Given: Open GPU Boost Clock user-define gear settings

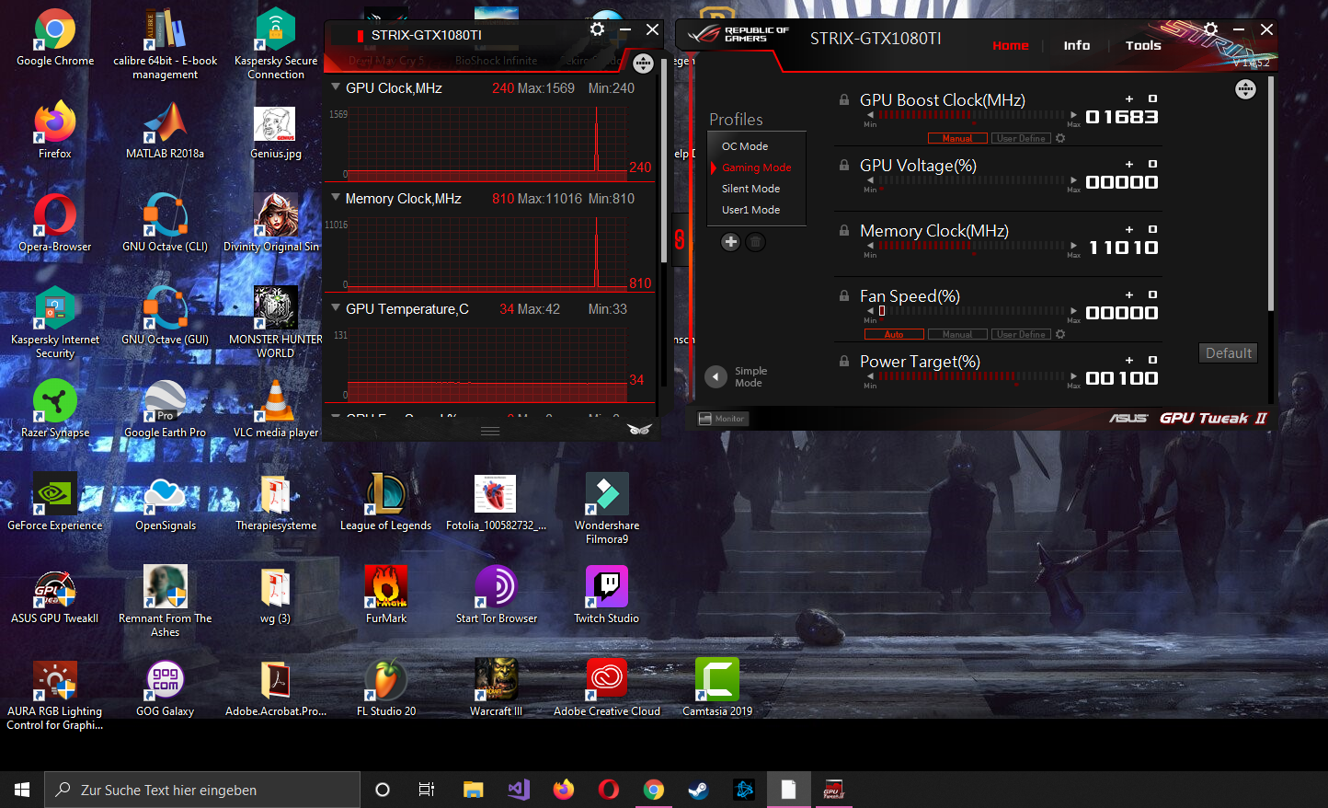Looking at the screenshot, I should click(x=1060, y=138).
